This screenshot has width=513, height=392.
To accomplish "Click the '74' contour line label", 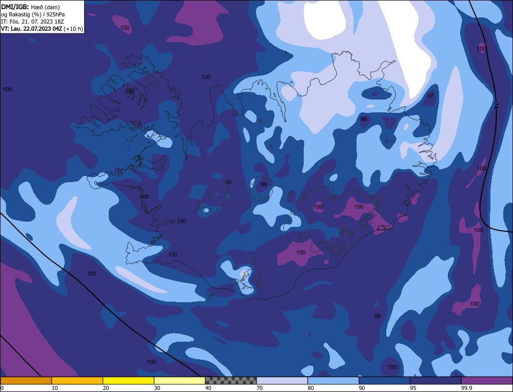I will (496, 106).
